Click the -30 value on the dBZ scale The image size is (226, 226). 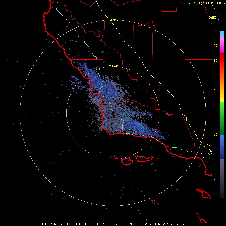215,194
